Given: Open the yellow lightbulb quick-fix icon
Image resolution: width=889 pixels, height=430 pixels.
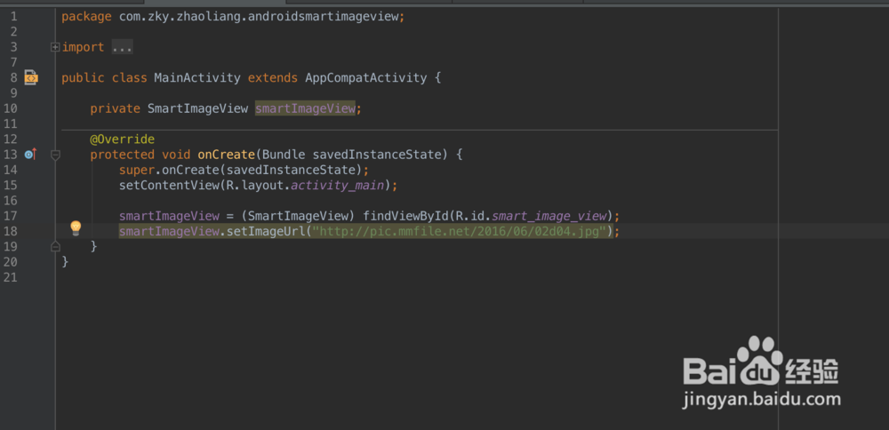Looking at the screenshot, I should click(76, 228).
